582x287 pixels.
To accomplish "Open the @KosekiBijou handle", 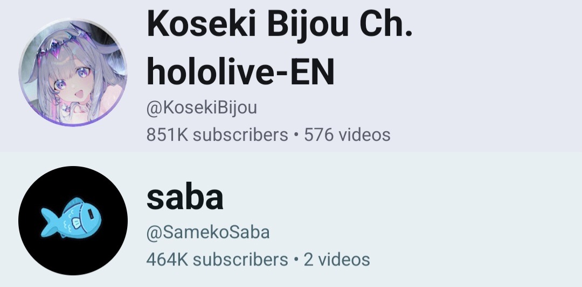I will (x=202, y=108).
